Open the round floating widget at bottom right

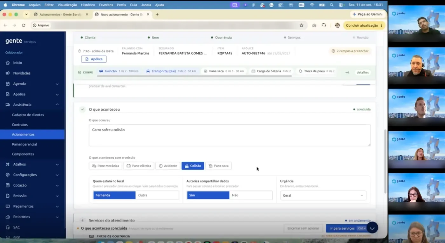[x=372, y=227]
